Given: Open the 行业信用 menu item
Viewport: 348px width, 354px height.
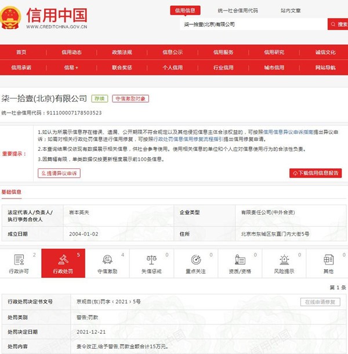Looking at the screenshot, I should coord(223,67).
